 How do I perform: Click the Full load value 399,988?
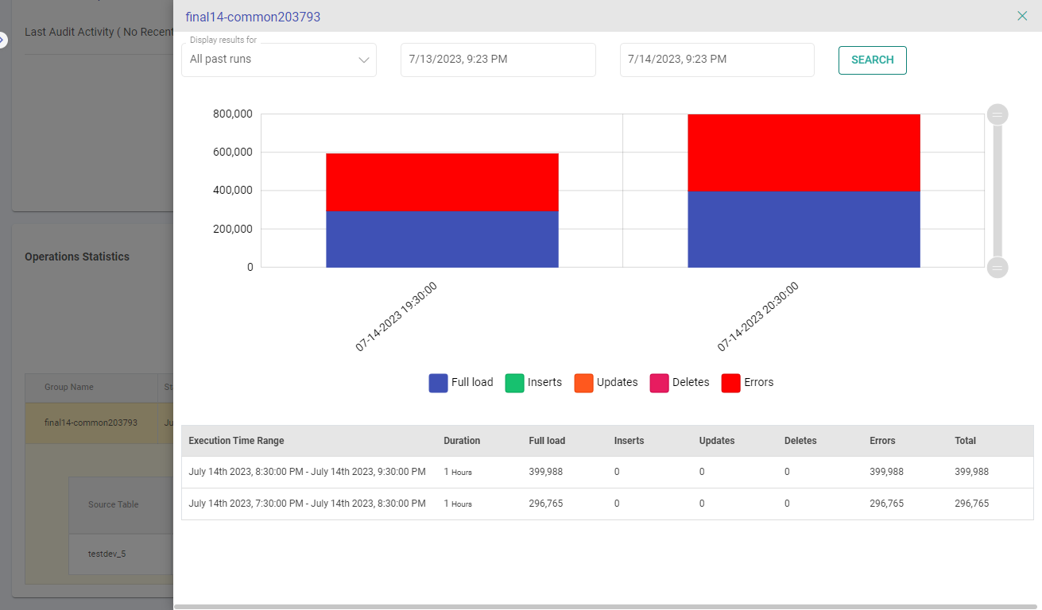point(546,472)
